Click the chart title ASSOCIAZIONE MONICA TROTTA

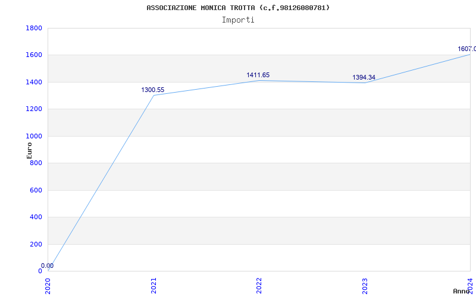coord(238,8)
